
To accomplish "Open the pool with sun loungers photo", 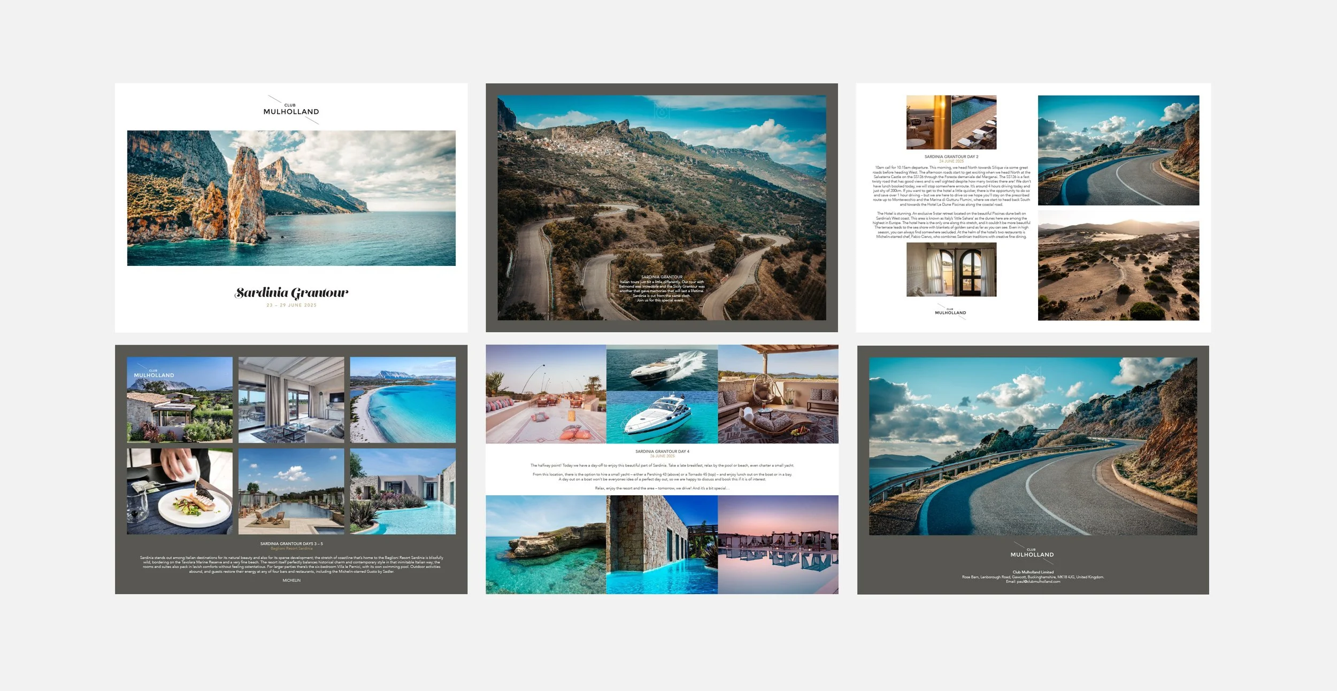I will [x=291, y=491].
